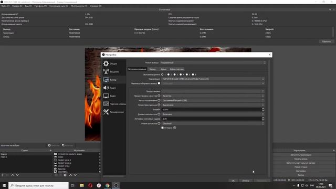Click Start Recording in Controls panel

[301, 159]
